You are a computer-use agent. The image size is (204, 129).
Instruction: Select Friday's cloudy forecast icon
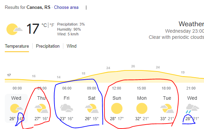click(66, 108)
